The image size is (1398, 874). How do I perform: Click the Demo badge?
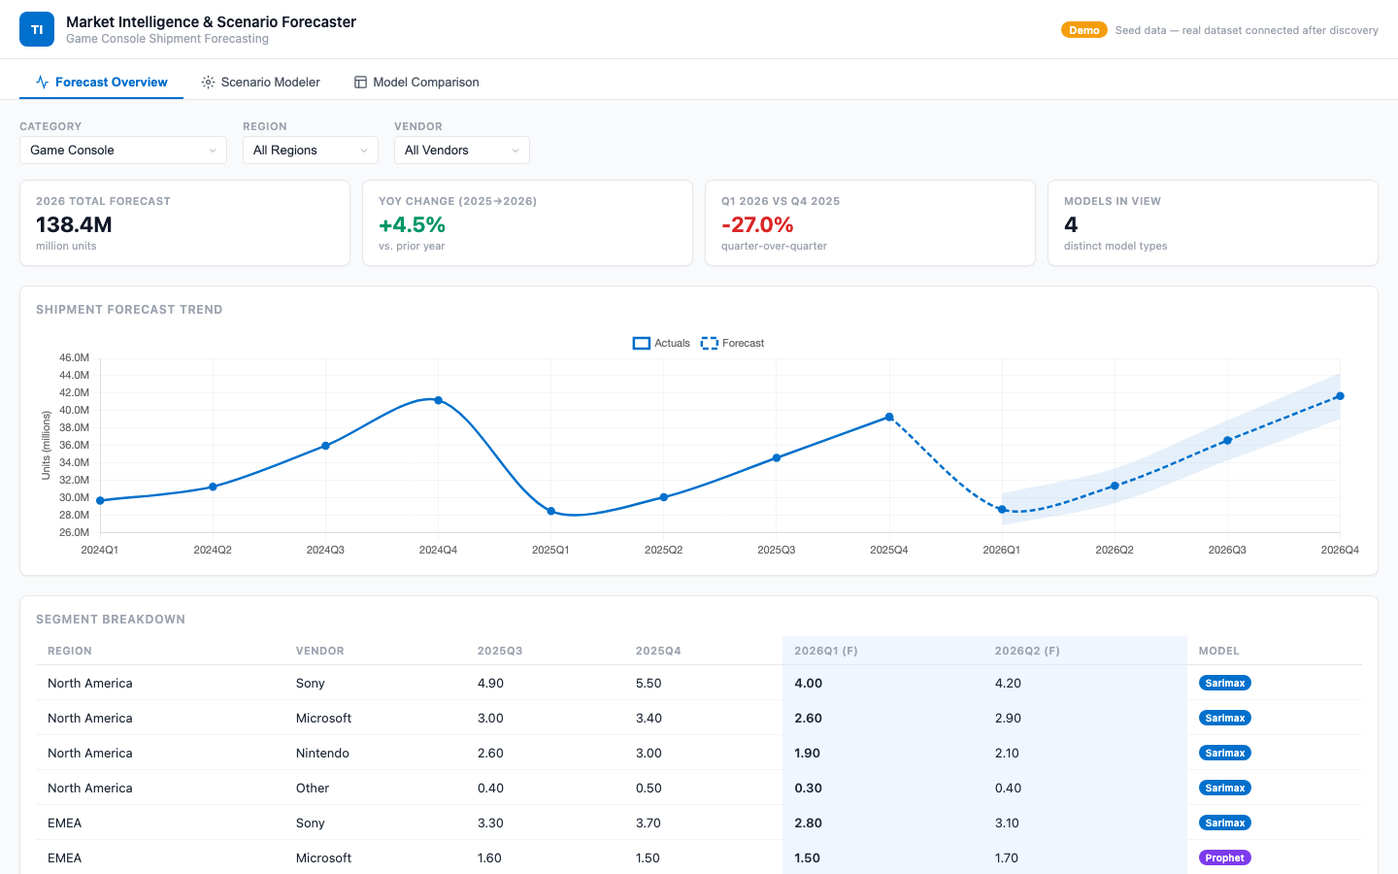tap(1083, 30)
